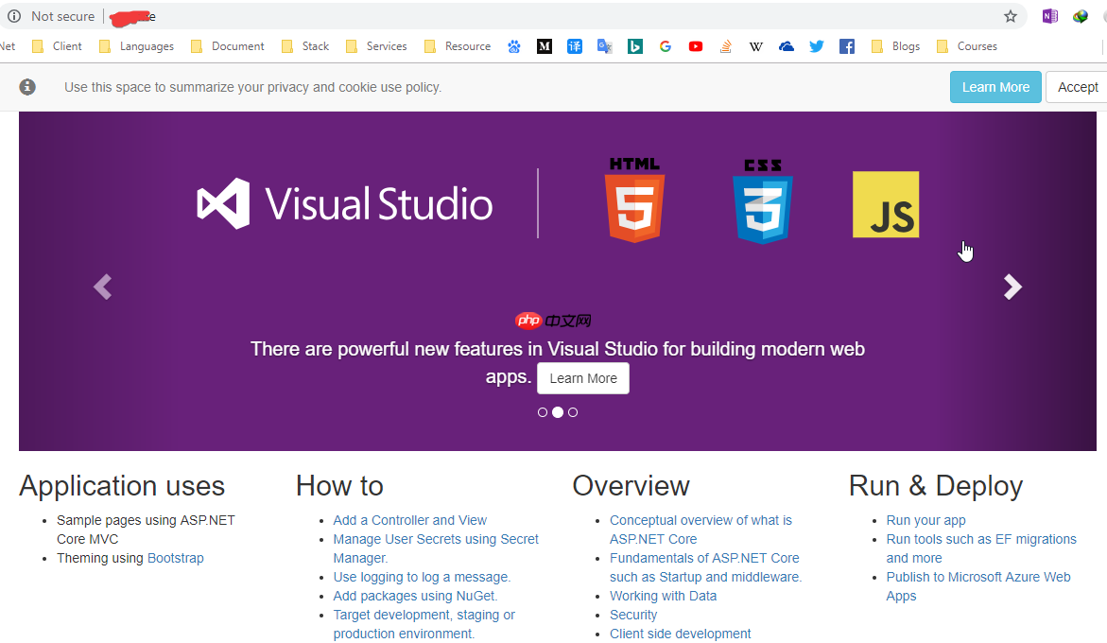1107x643 pixels.
Task: Click the Internet Download Manager extension icon
Action: tap(1079, 16)
